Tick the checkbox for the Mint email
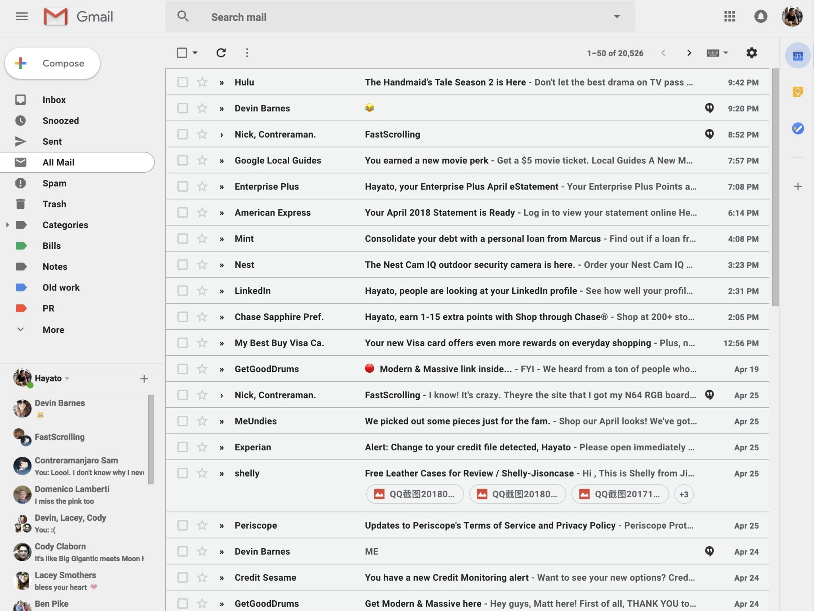This screenshot has height=611, width=814. click(182, 239)
